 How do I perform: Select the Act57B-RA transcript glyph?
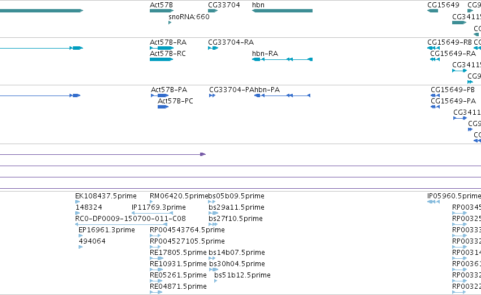point(162,48)
